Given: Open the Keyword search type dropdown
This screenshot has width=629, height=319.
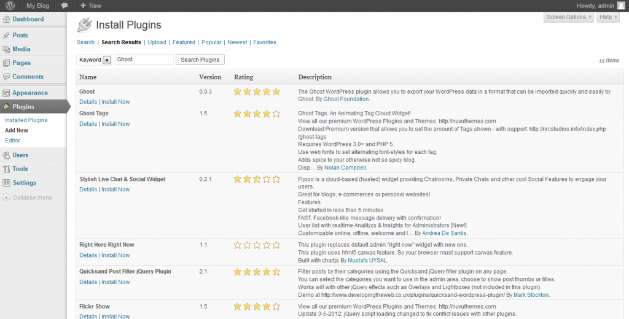Looking at the screenshot, I should coord(106,60).
